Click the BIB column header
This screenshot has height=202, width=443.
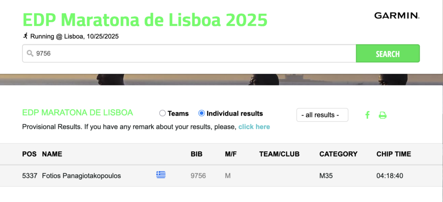point(196,154)
